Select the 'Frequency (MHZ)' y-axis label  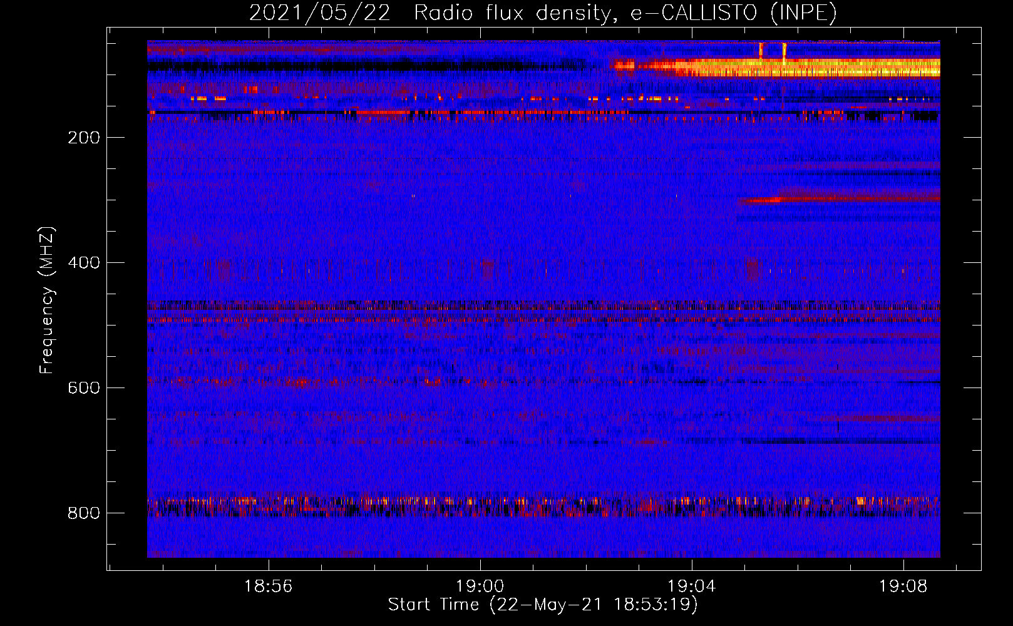click(47, 300)
